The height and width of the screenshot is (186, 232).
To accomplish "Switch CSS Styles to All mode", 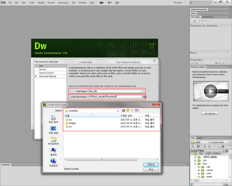I will pos(195,21).
